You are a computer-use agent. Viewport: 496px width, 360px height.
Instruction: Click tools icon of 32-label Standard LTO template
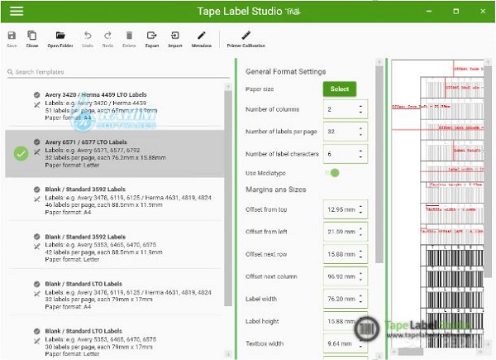coord(37,294)
